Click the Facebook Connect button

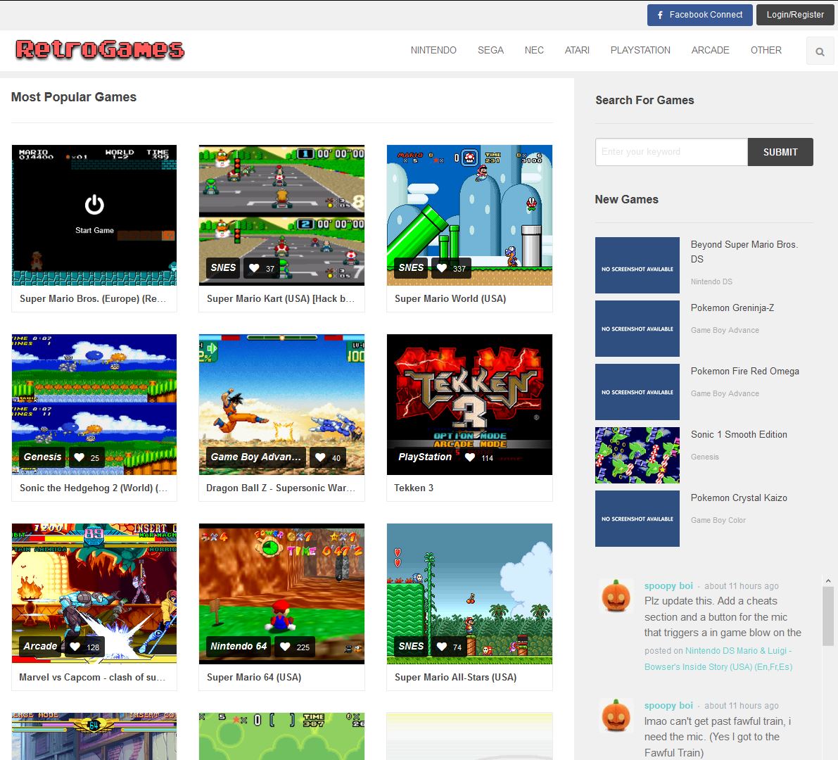[699, 15]
